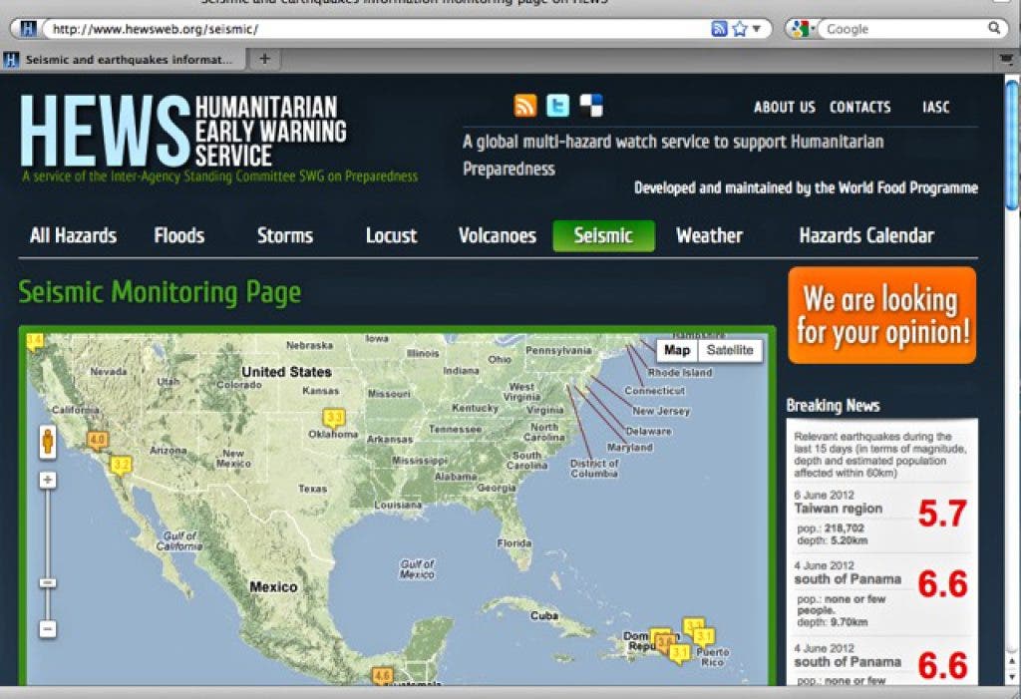Open the Google search engine dropdown
Image resolution: width=1021 pixels, height=699 pixels.
(801, 29)
